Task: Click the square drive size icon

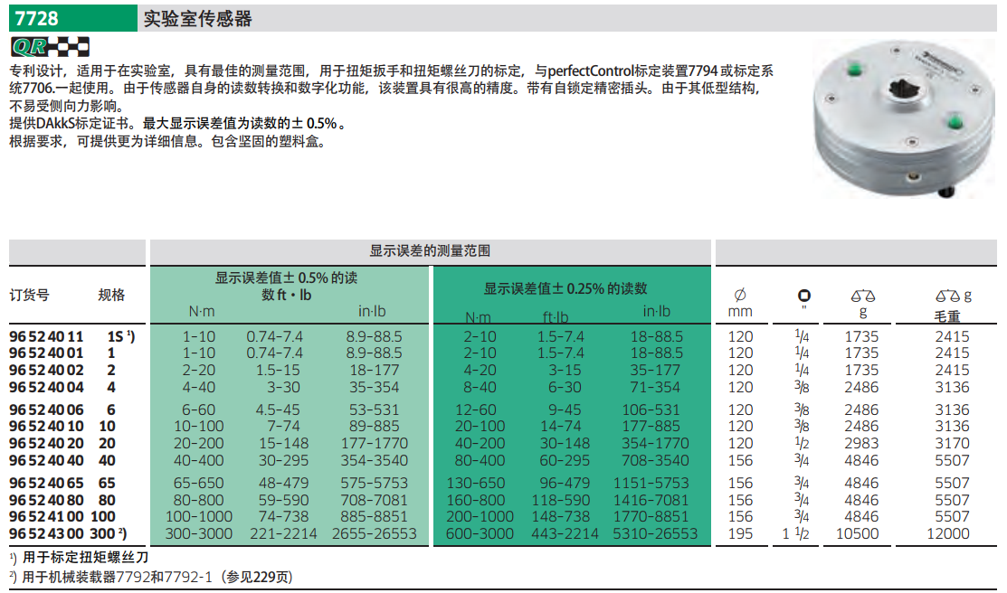Action: coord(803,296)
